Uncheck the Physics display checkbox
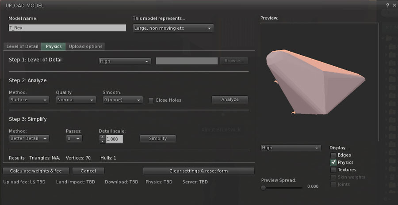Screen dimensions: 398x205 pos(333,162)
